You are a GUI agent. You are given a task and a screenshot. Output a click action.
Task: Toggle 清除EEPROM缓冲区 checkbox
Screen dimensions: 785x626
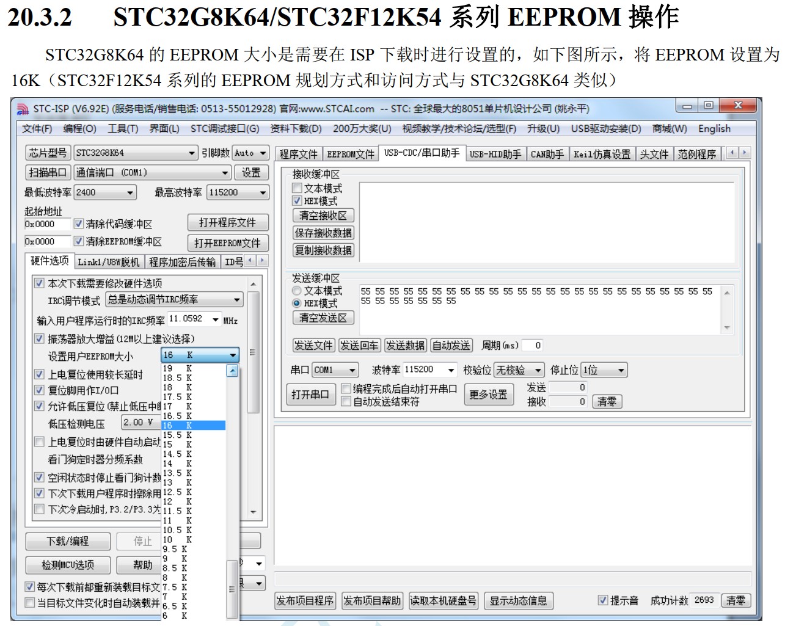78,241
